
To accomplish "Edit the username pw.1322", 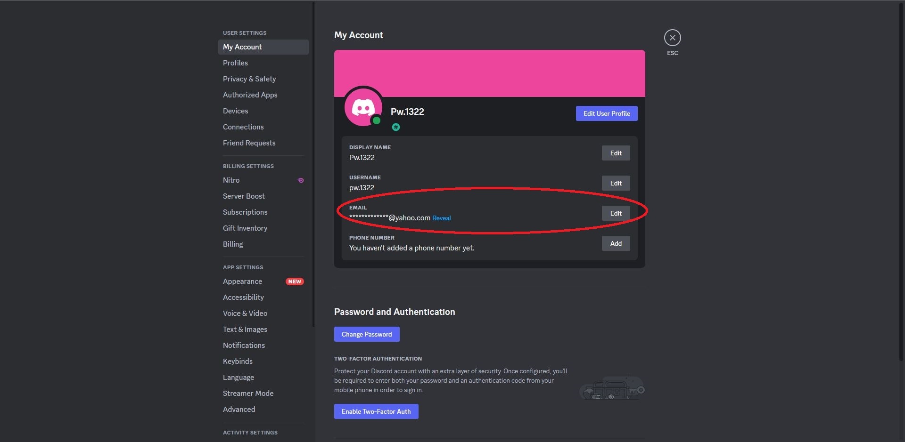I will pyautogui.click(x=616, y=183).
